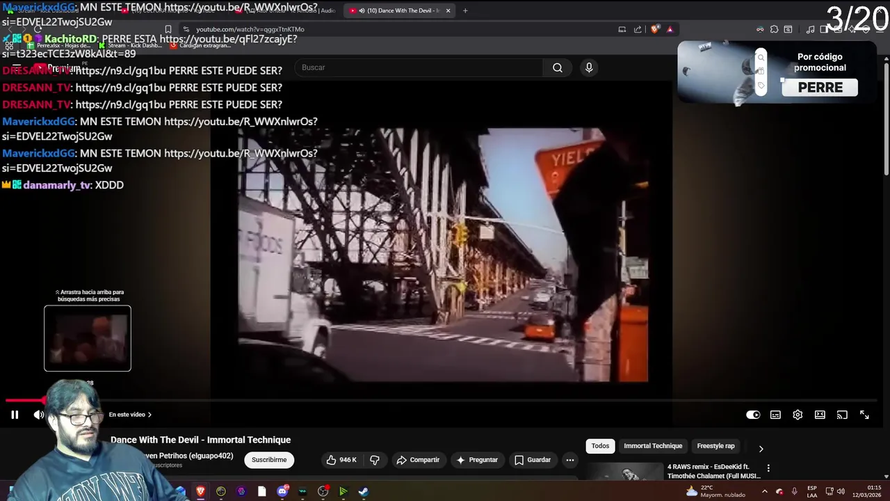This screenshot has height=501, width=890.
Task: Enable subtitles with the captions icon
Action: [x=775, y=415]
